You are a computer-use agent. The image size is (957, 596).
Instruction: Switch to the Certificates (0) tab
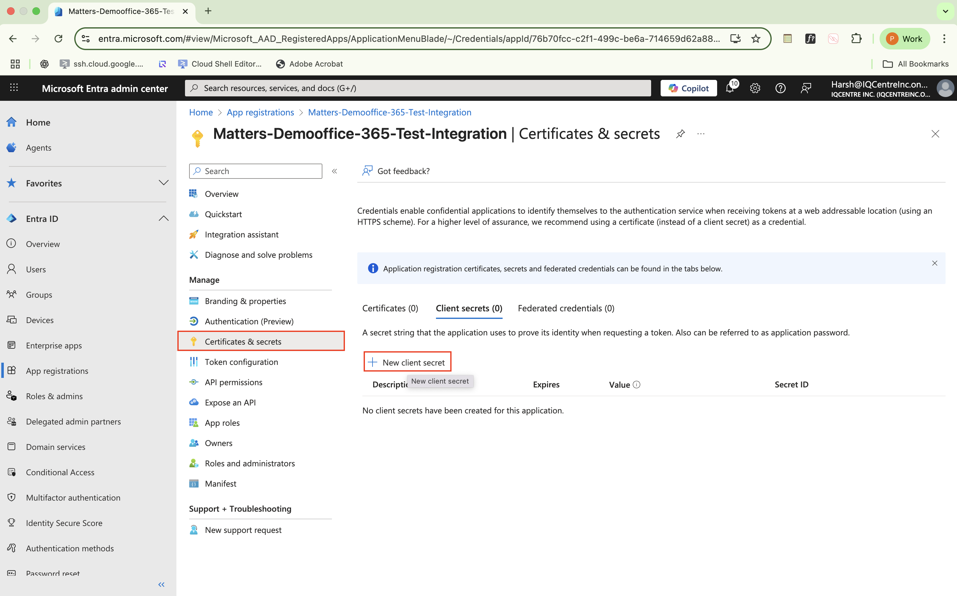pyautogui.click(x=390, y=308)
